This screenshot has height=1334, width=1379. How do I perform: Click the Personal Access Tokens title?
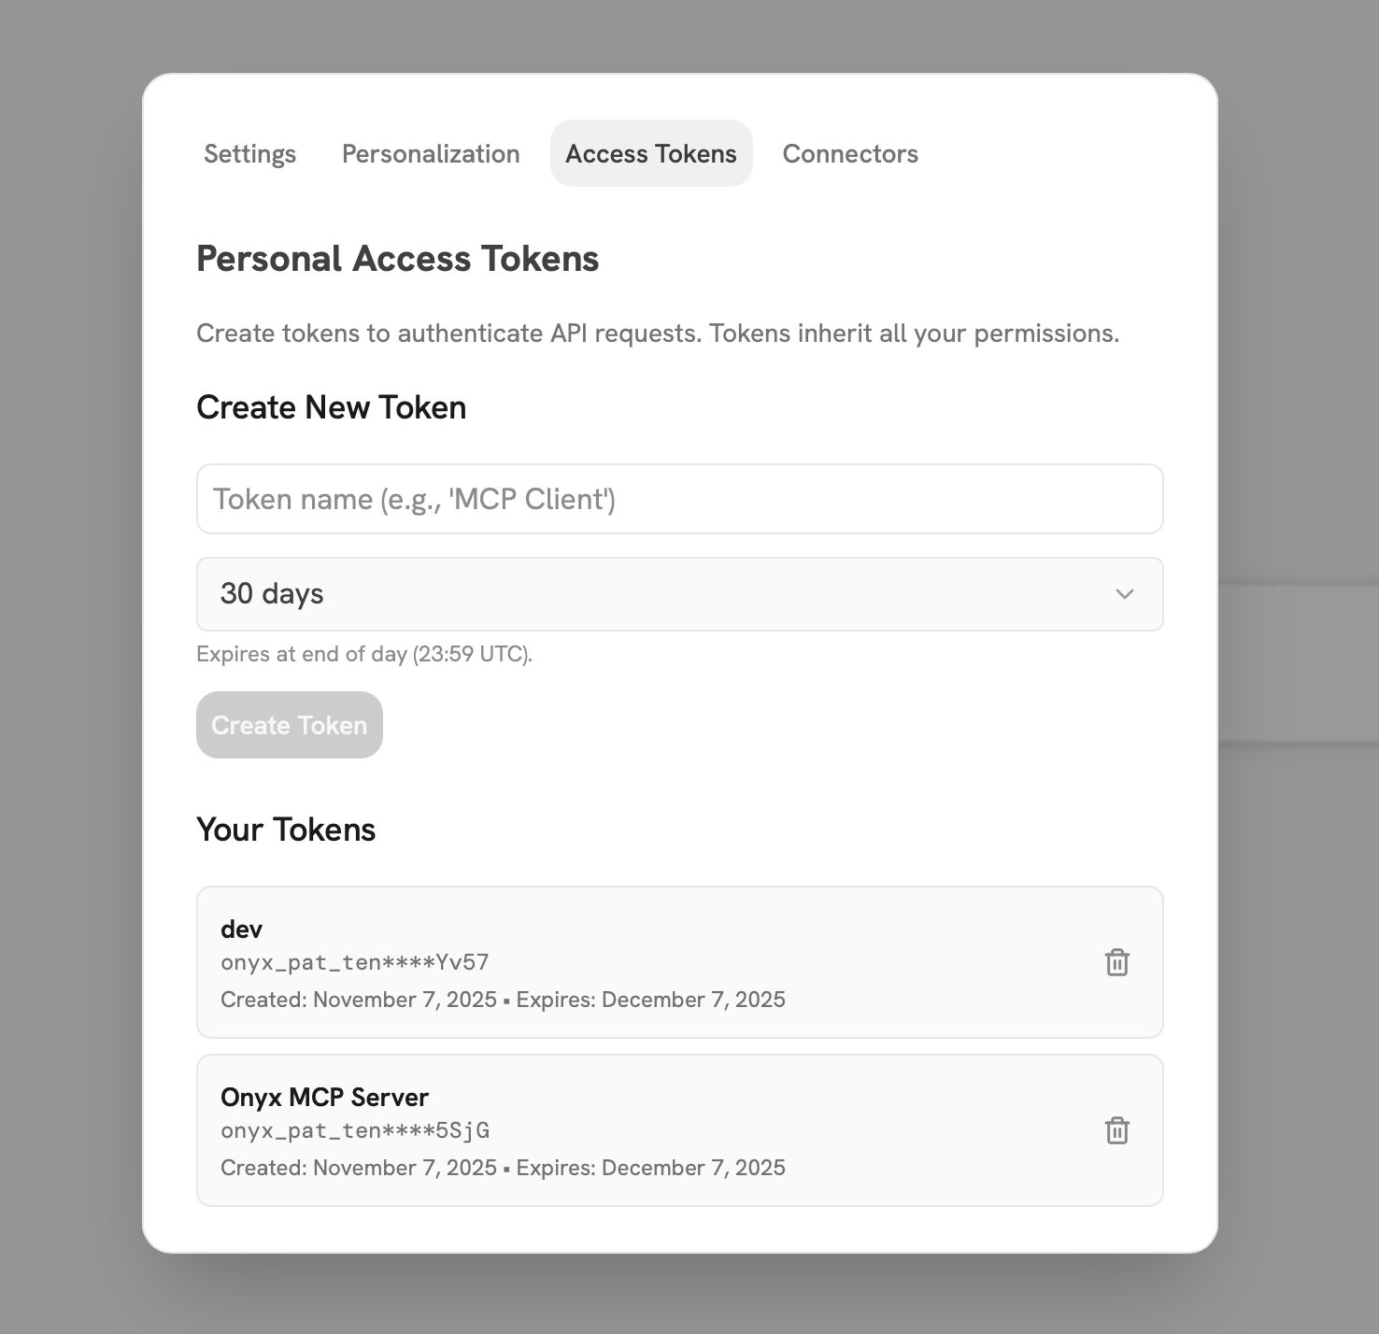[397, 258]
